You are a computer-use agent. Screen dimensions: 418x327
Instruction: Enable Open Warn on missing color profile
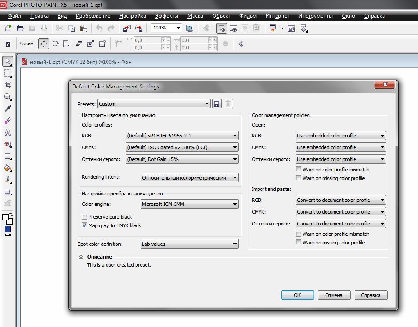[299, 178]
